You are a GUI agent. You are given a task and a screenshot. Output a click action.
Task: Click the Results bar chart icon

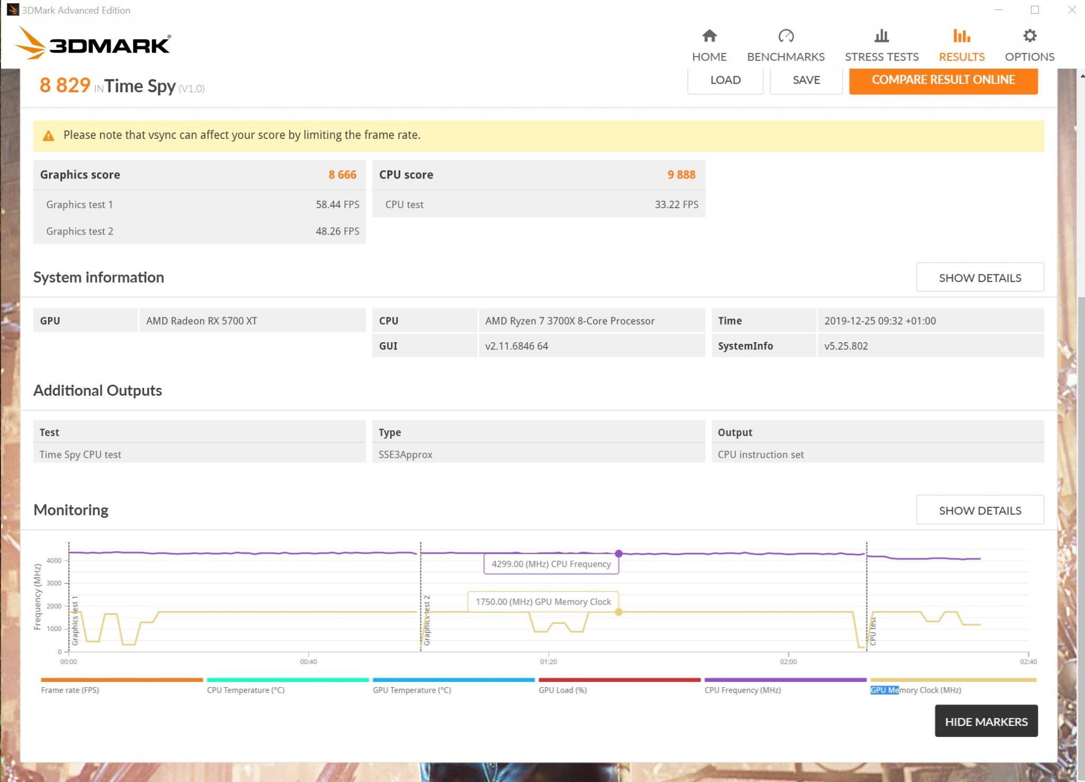[x=962, y=36]
